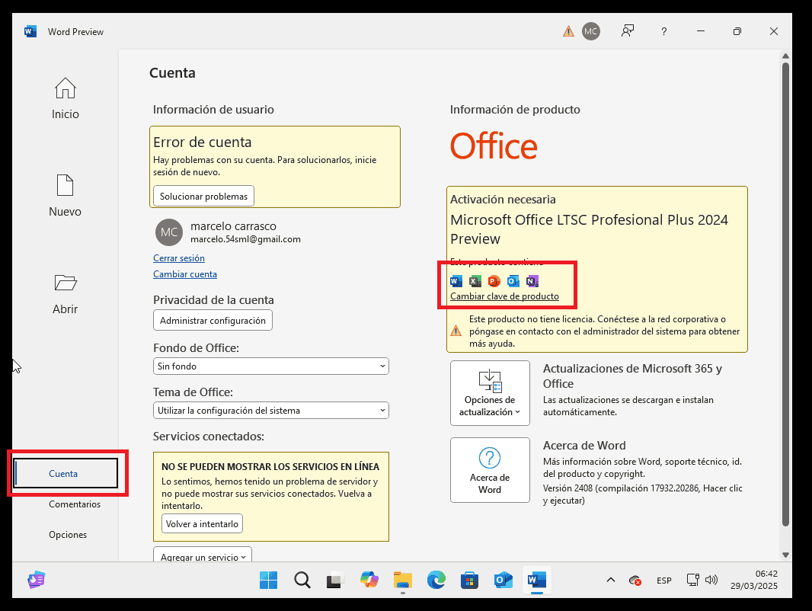Click the feedback person icon in title bar

point(627,31)
